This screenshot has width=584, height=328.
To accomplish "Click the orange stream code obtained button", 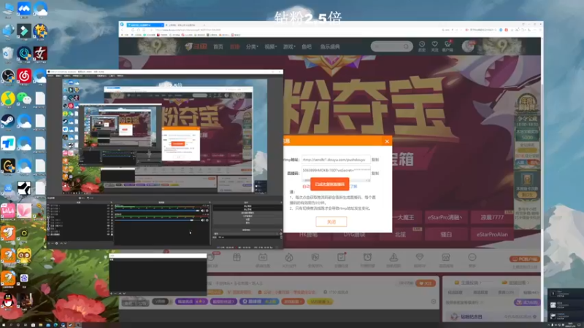I will pyautogui.click(x=330, y=184).
